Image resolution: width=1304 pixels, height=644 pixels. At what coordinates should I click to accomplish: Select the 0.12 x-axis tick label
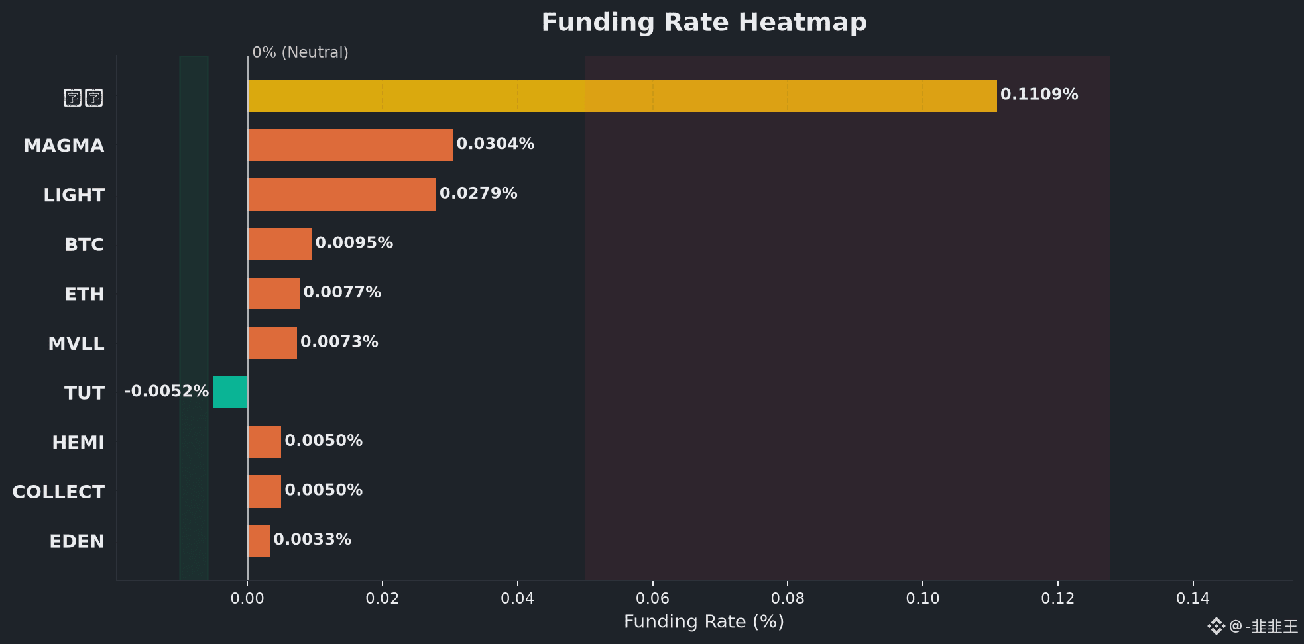pyautogui.click(x=1058, y=599)
